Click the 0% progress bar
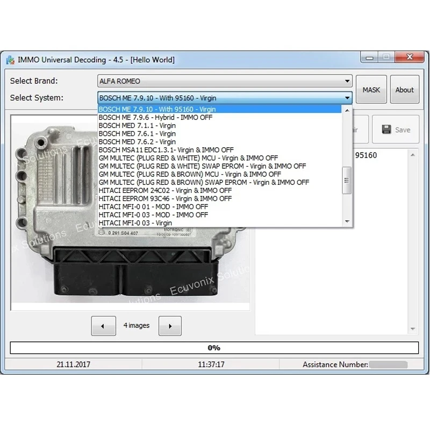The width and height of the screenshot is (430, 430). pos(214,348)
